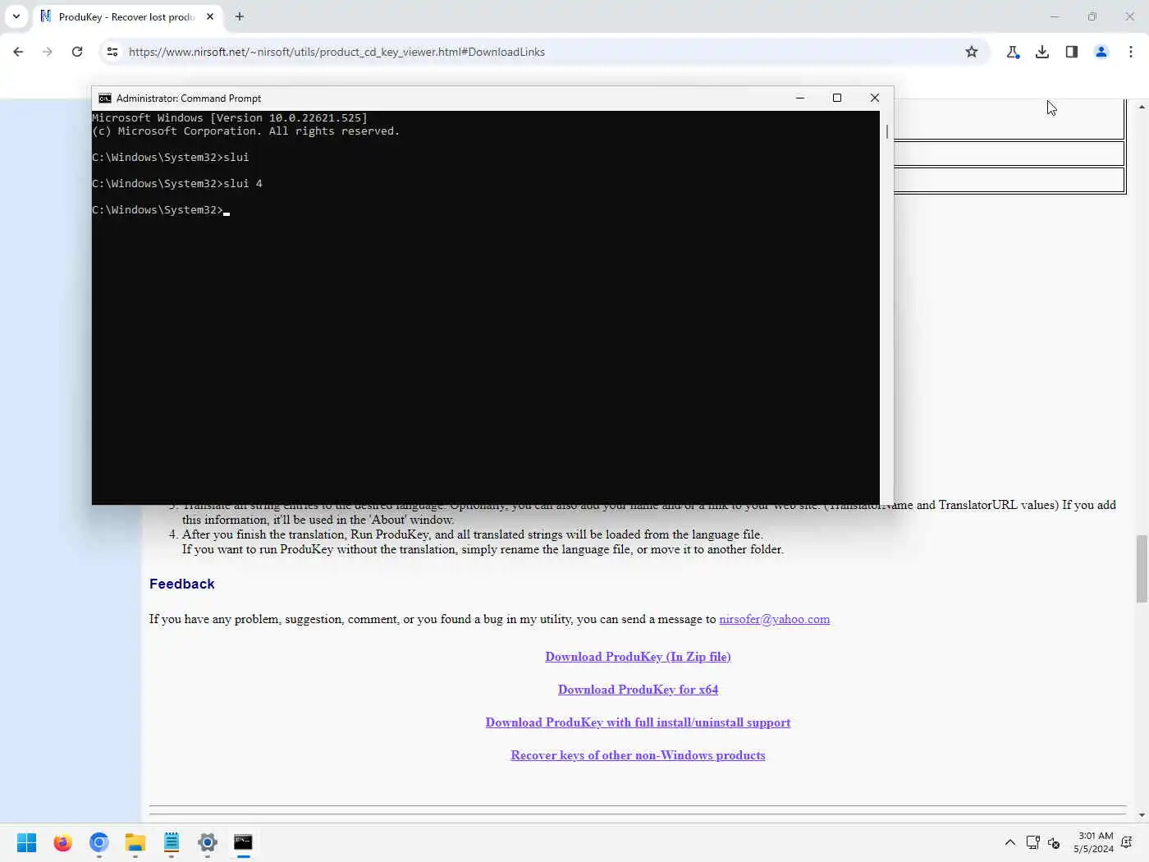Click the Windows version text line
This screenshot has height=862, width=1149.
[x=230, y=118]
